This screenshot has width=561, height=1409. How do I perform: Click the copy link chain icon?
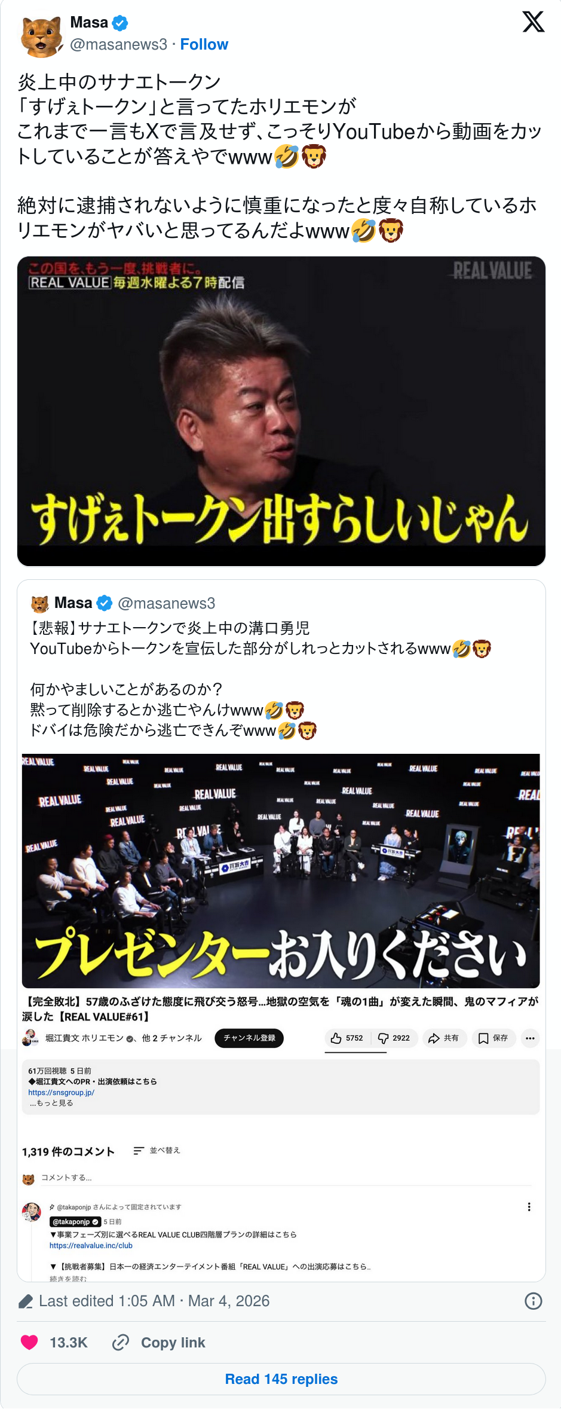pyautogui.click(x=121, y=1342)
